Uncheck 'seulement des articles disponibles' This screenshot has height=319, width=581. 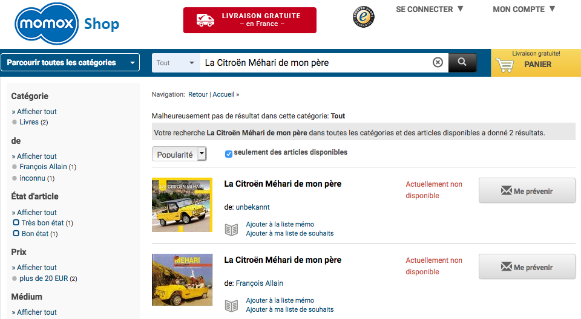(229, 154)
